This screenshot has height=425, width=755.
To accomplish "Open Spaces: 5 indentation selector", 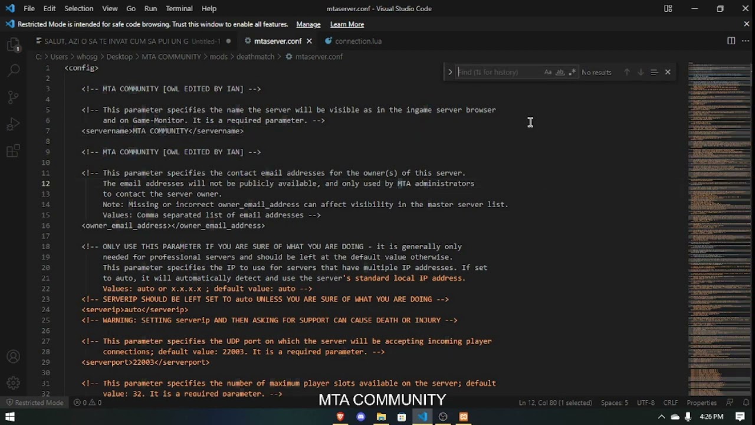I will coord(614,403).
